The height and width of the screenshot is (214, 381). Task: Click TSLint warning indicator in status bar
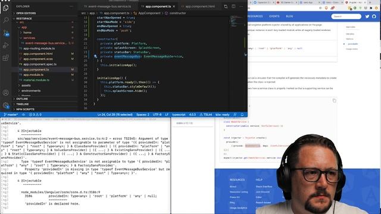206,115
